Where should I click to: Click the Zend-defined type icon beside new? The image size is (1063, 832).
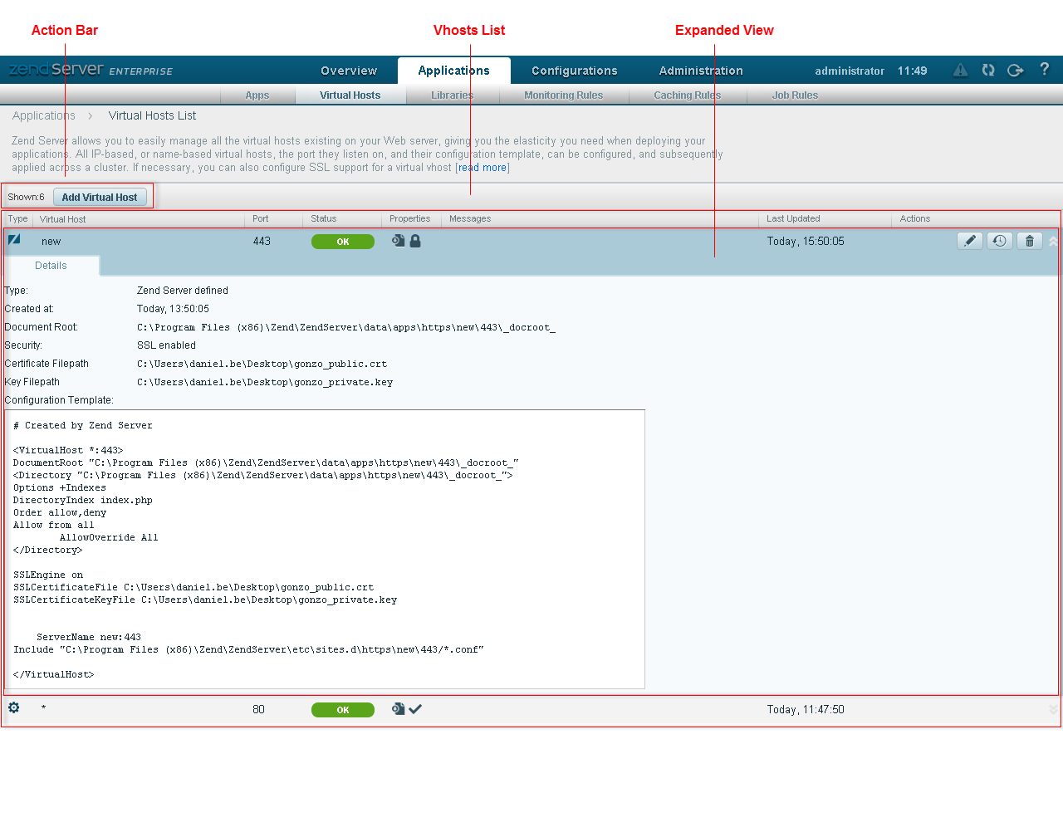(x=14, y=240)
